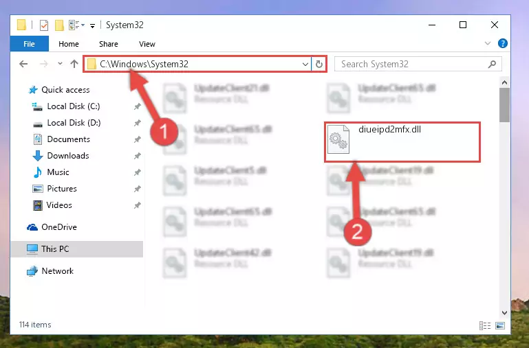529x348 pixels.
Task: Expand the ribbon with the chevron
Action: [x=488, y=43]
